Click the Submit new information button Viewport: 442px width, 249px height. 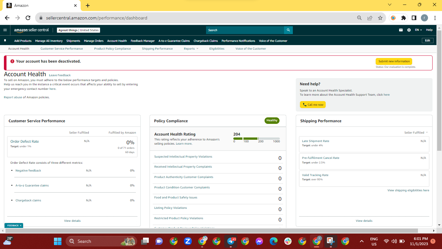(x=394, y=61)
